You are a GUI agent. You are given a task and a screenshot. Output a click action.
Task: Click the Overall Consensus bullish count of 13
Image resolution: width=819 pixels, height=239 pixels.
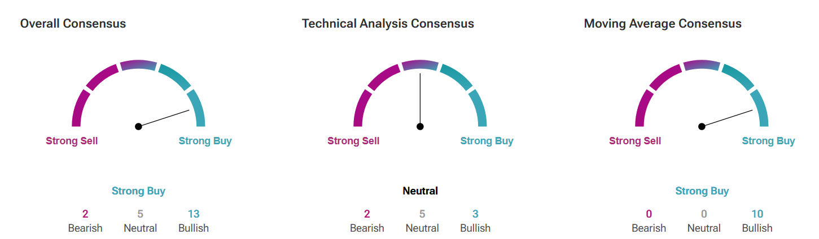click(194, 214)
